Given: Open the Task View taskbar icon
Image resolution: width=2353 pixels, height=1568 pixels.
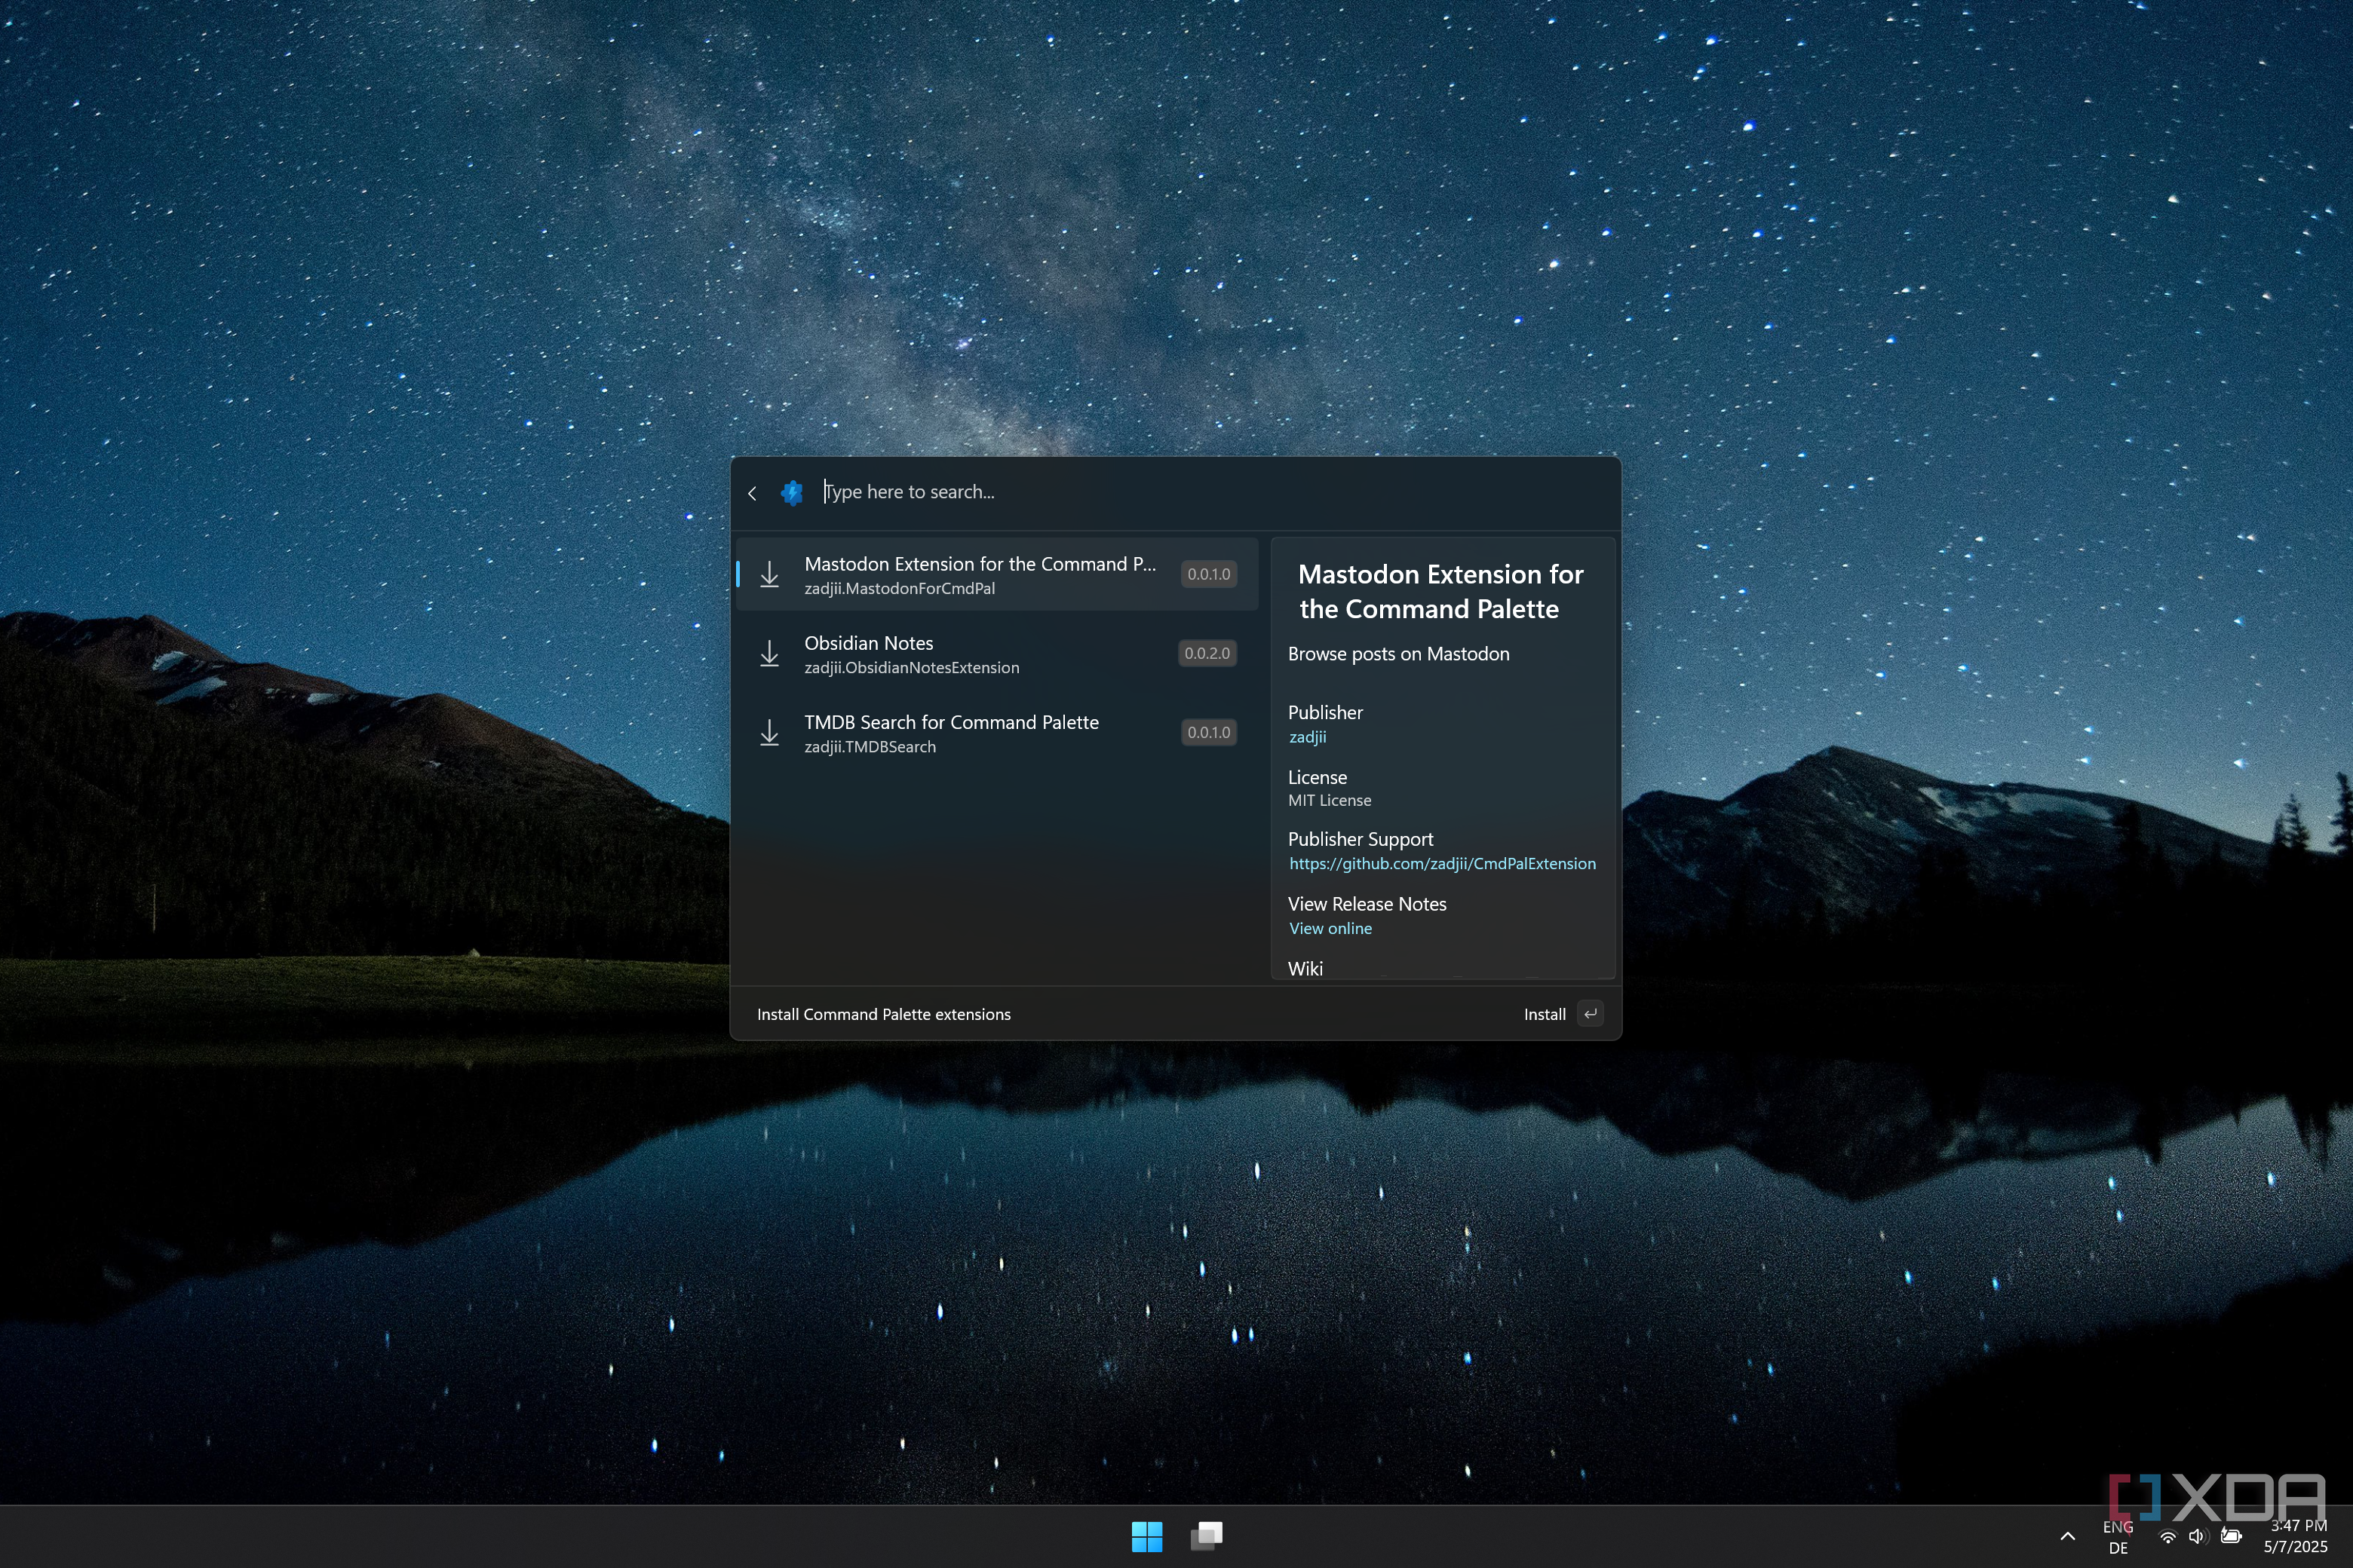Looking at the screenshot, I should [x=1207, y=1537].
